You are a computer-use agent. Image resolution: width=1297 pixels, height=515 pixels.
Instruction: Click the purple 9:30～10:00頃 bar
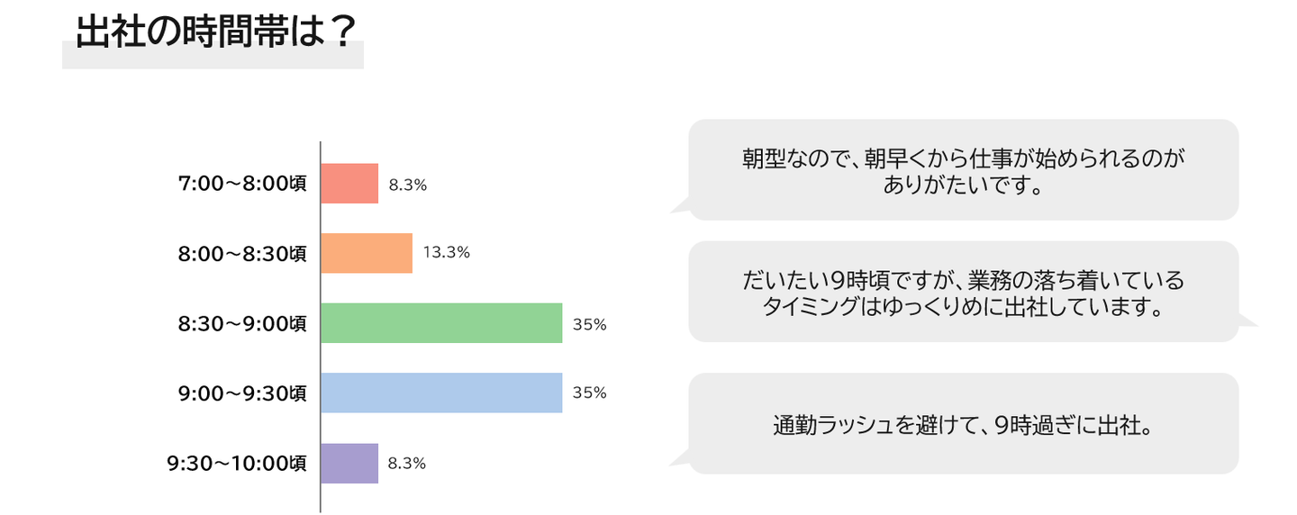(349, 463)
